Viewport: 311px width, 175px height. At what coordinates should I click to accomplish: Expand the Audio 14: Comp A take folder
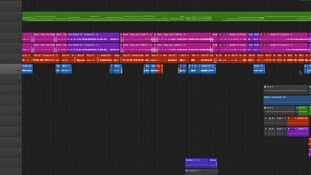(x=261, y=45)
